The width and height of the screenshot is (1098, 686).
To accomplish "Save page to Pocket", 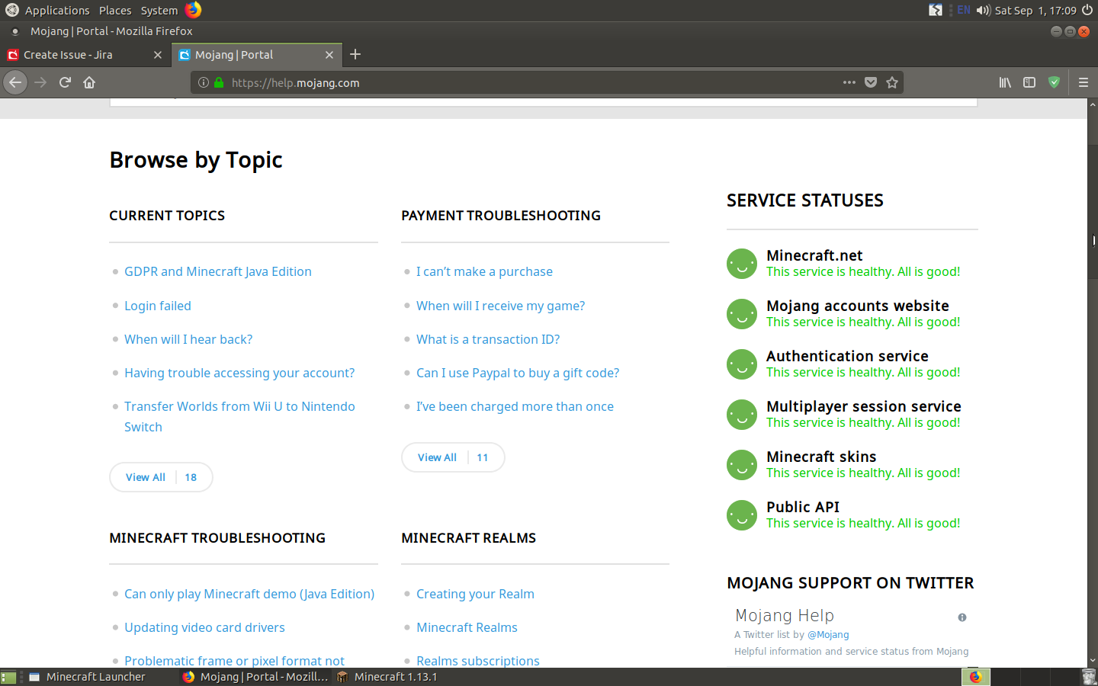I will [x=871, y=82].
